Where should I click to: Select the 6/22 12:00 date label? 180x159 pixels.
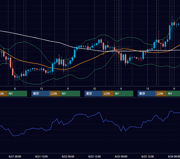(x=94, y=156)
